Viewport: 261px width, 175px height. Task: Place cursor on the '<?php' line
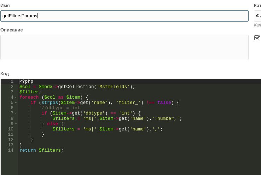[x=26, y=81]
